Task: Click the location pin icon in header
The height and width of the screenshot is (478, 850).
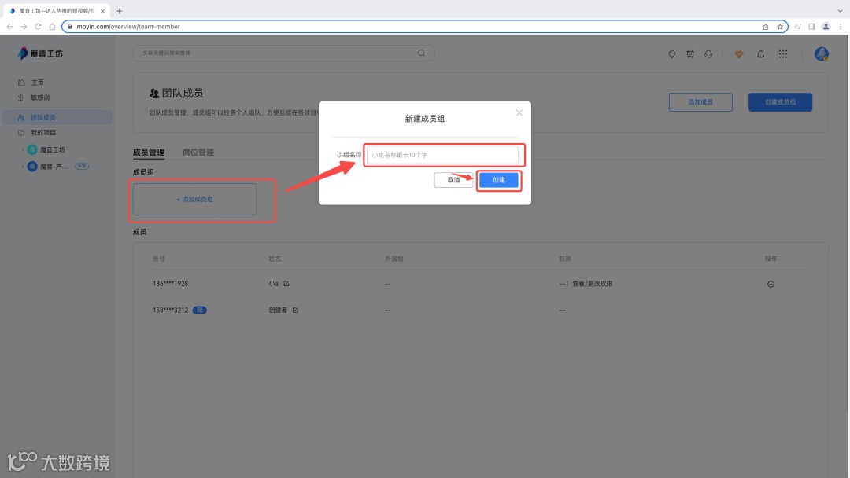Action: pos(671,54)
